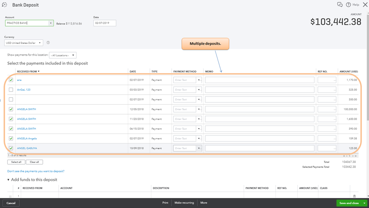Open the Currency USD dropdown
Image resolution: width=369 pixels, height=208 pixels.
point(40,43)
